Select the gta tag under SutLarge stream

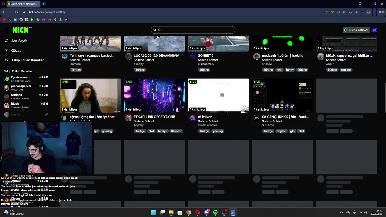pos(292,131)
